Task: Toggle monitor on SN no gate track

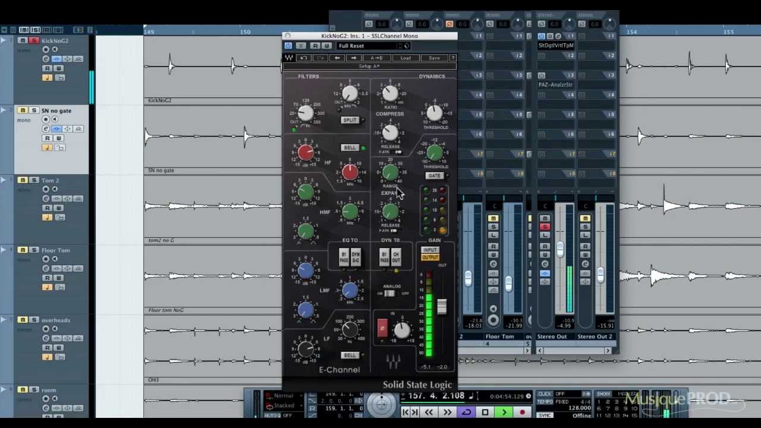Action: (55, 119)
